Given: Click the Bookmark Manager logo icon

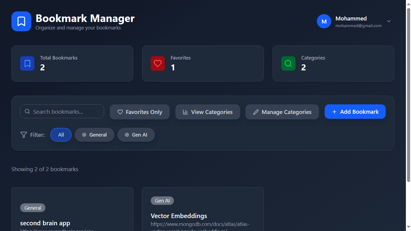Looking at the screenshot, I should [21, 21].
